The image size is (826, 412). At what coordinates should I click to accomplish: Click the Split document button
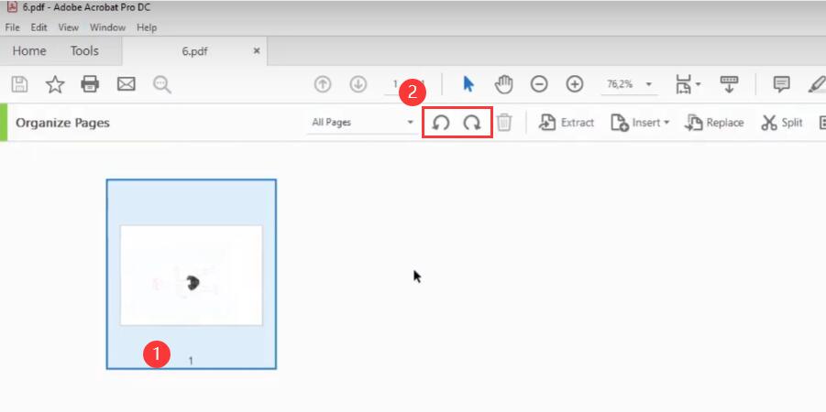click(x=782, y=123)
